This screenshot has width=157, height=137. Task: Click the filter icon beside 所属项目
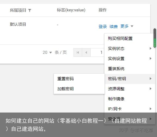point(30,10)
